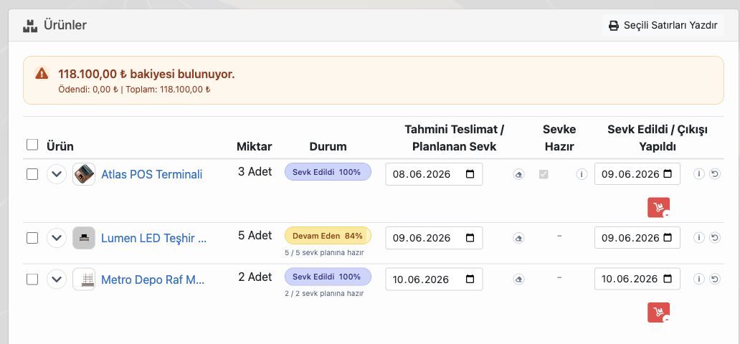Click the Miktar column header

tap(255, 146)
